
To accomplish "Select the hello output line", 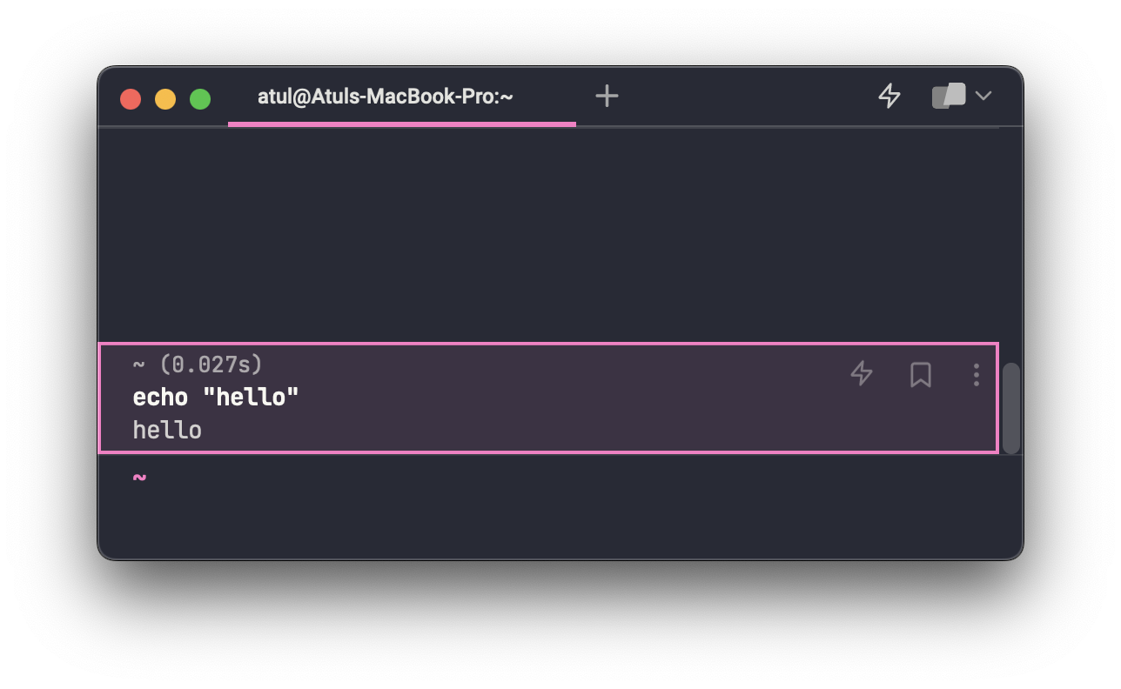I will pyautogui.click(x=166, y=429).
